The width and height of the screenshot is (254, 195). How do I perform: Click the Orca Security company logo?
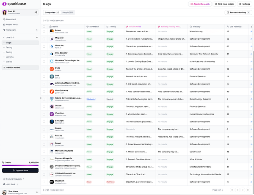coord(52,54)
